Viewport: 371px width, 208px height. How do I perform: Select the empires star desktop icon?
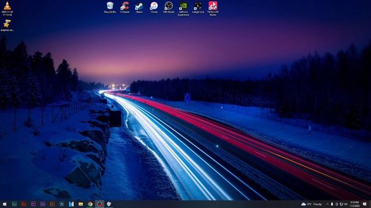[7, 25]
